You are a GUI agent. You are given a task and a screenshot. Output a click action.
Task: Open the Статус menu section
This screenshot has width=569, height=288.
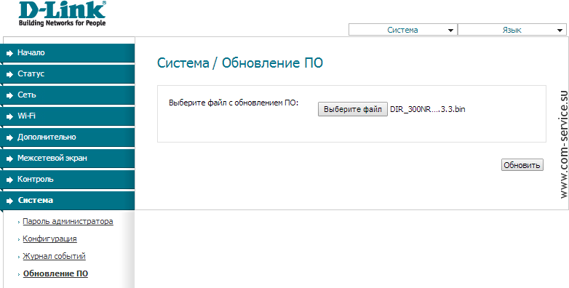[68, 74]
